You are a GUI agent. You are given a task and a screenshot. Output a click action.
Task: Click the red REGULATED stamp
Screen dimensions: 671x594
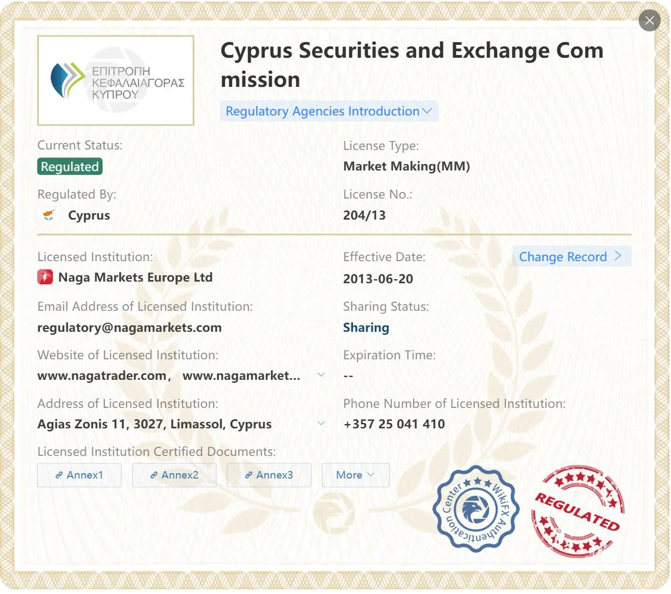tap(578, 511)
